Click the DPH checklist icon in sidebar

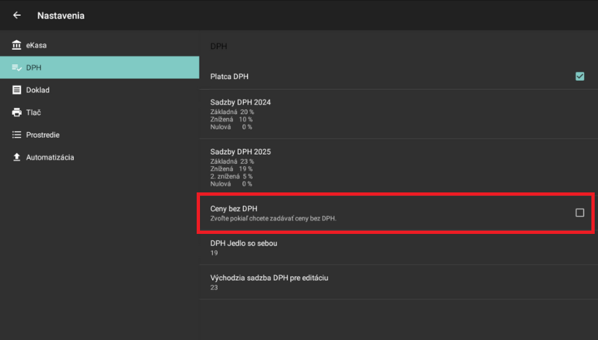point(17,68)
